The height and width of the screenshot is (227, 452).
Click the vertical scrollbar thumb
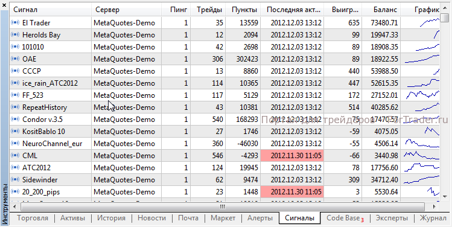pyautogui.click(x=445, y=18)
